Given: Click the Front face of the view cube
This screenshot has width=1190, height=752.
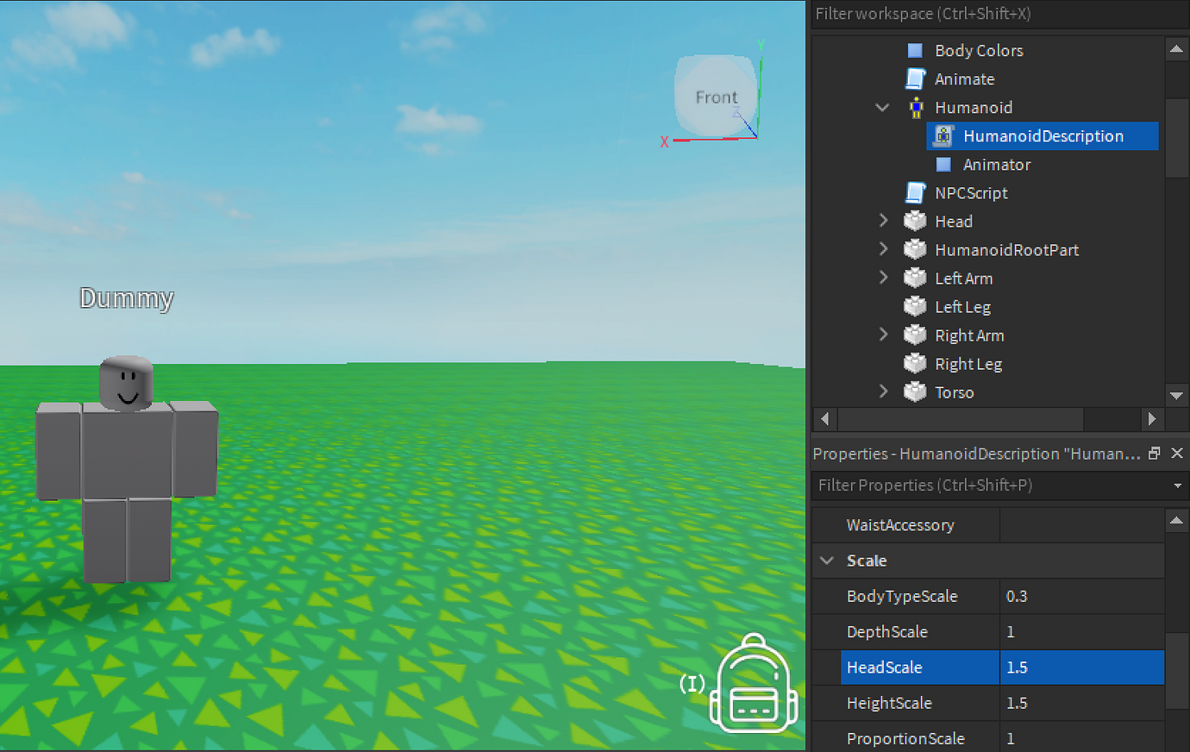Looking at the screenshot, I should [x=716, y=97].
